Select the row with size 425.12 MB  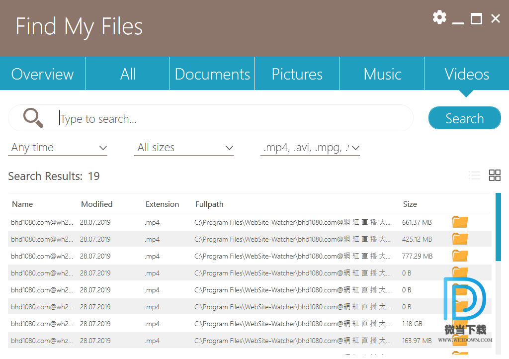[250, 239]
